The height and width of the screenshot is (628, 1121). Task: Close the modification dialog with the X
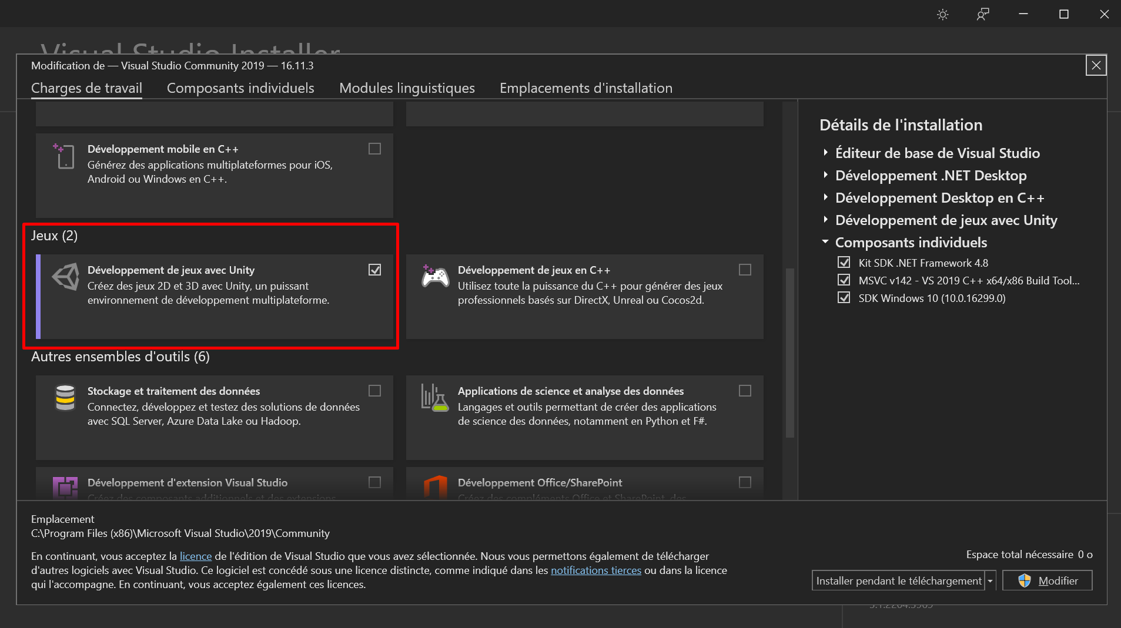click(1096, 65)
